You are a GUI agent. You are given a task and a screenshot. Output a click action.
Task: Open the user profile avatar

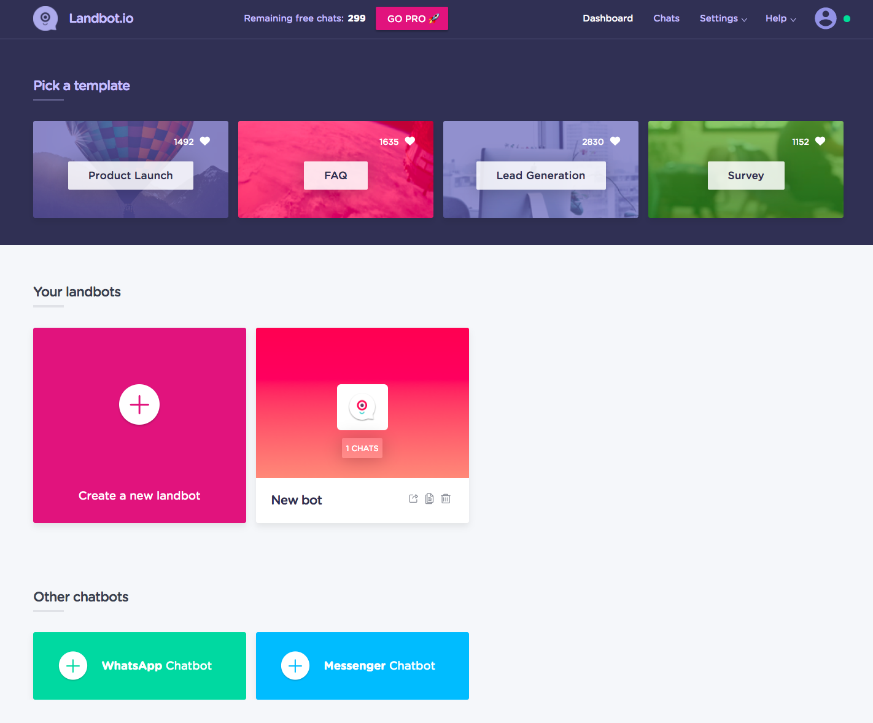(825, 18)
